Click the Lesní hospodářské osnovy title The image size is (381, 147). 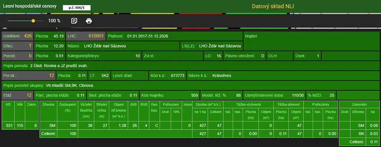click(x=30, y=6)
